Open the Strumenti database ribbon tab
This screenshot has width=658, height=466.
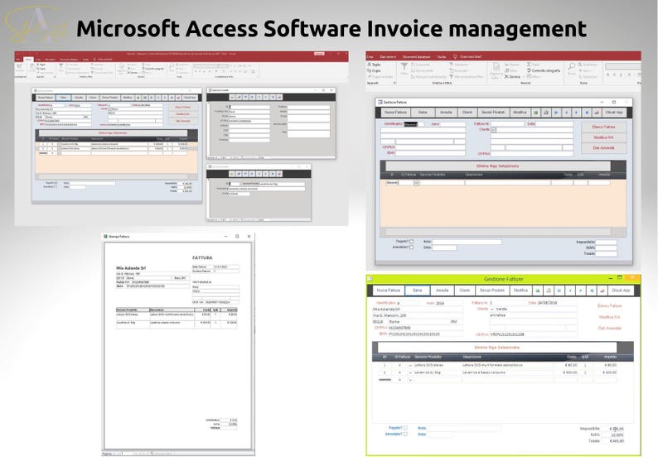[x=417, y=56]
